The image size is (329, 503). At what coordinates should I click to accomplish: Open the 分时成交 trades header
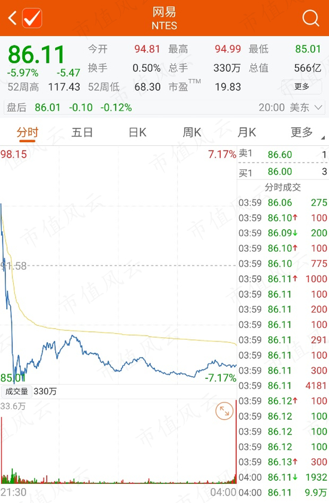pyautogui.click(x=283, y=187)
